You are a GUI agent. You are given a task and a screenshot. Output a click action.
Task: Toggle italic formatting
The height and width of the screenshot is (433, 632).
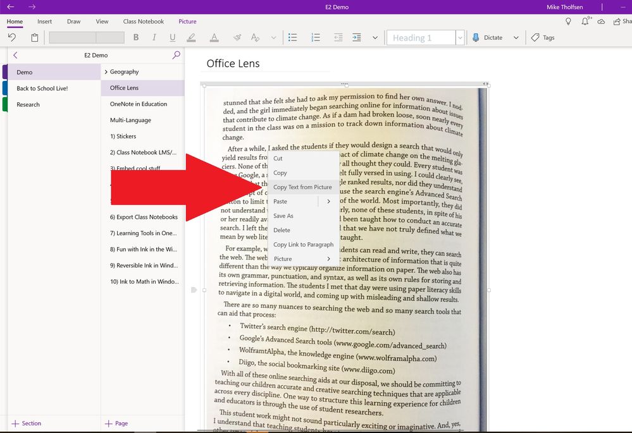click(x=154, y=37)
